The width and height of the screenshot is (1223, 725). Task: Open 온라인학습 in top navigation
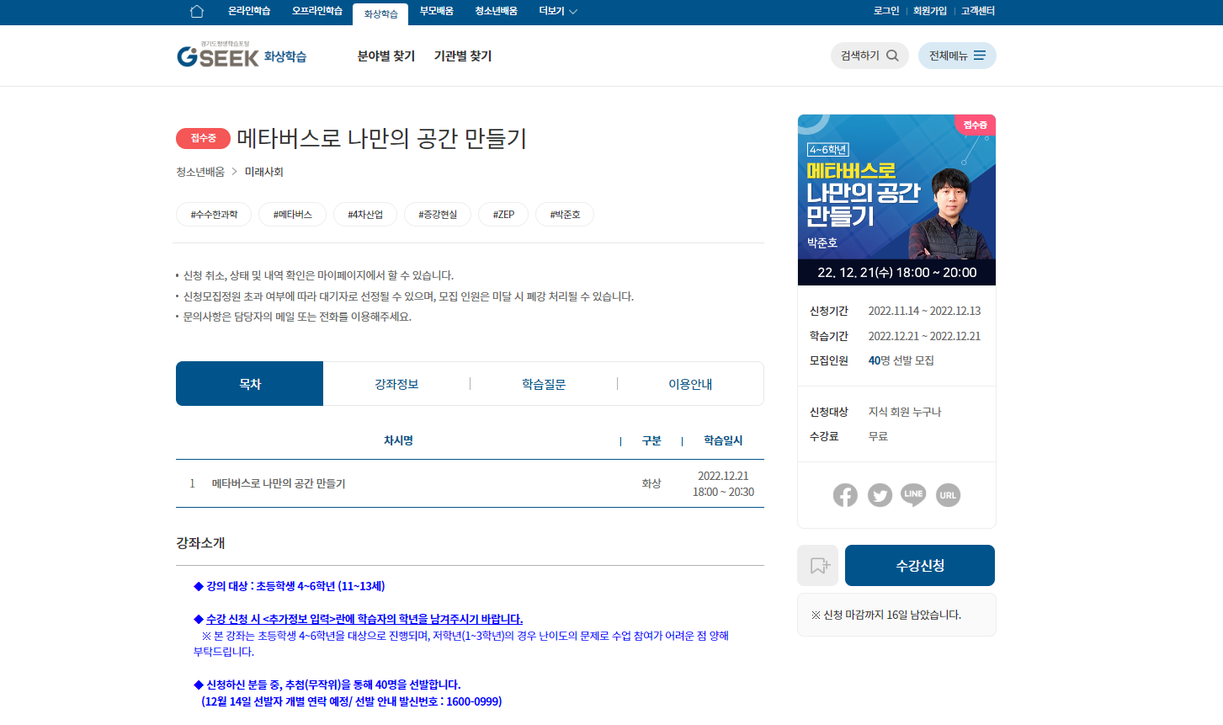point(249,11)
